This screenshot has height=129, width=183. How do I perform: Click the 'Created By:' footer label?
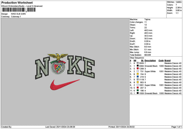point(6,127)
